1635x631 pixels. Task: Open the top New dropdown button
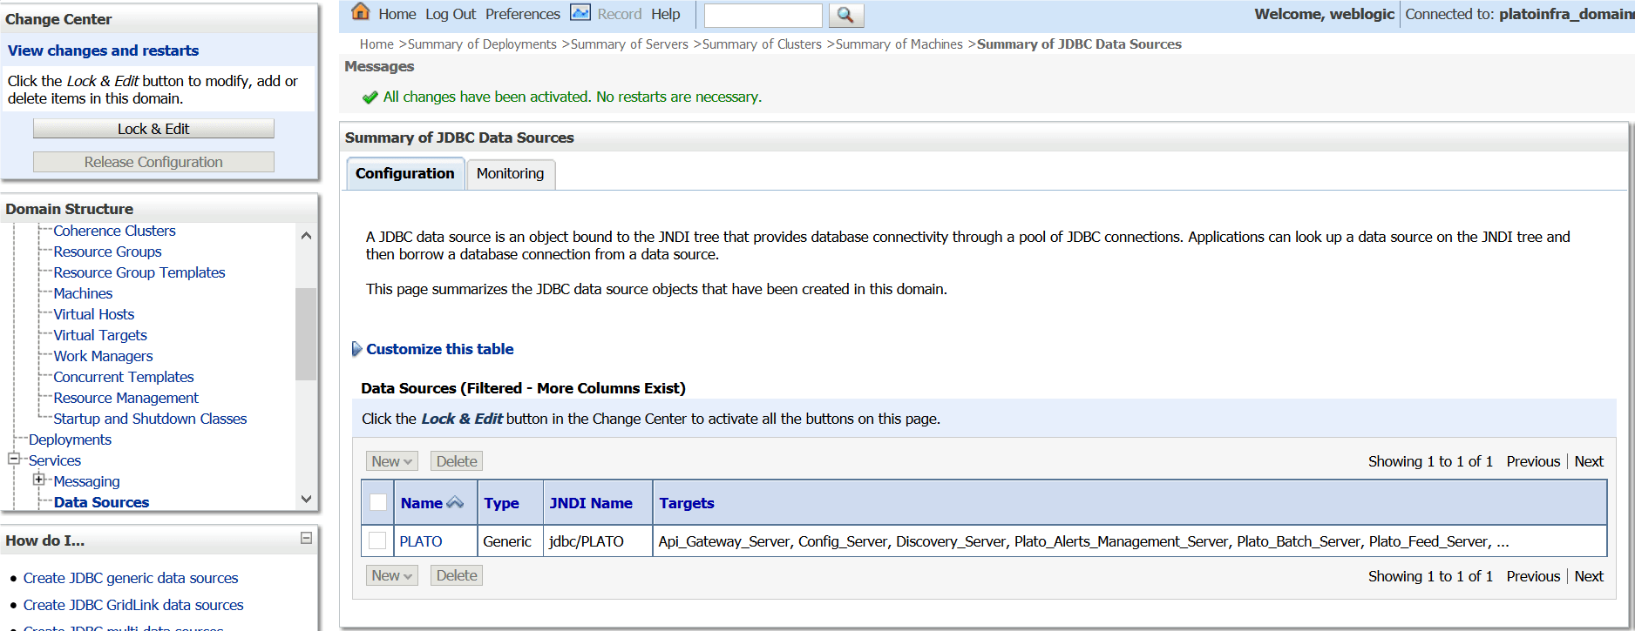[391, 461]
